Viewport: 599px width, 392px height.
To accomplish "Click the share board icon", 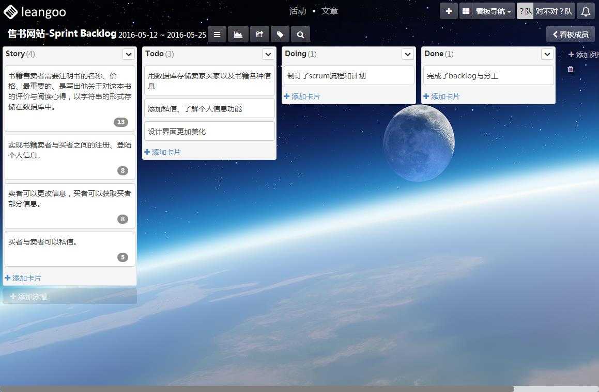I will (259, 34).
